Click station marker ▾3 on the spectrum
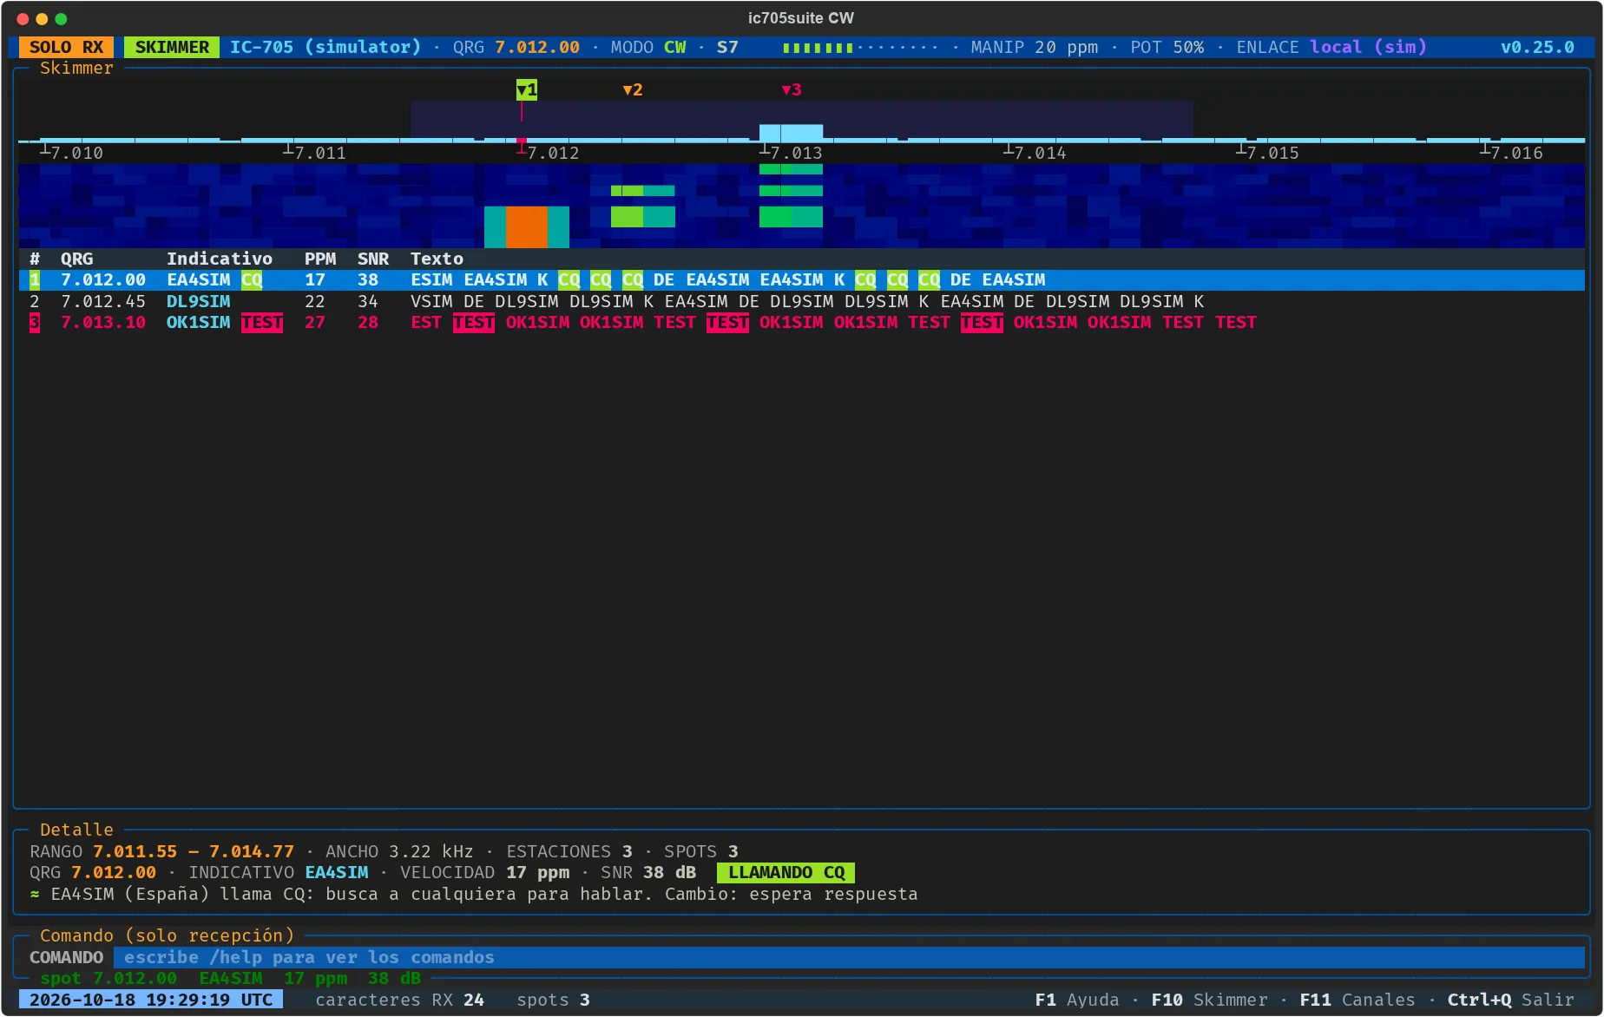 coord(791,89)
